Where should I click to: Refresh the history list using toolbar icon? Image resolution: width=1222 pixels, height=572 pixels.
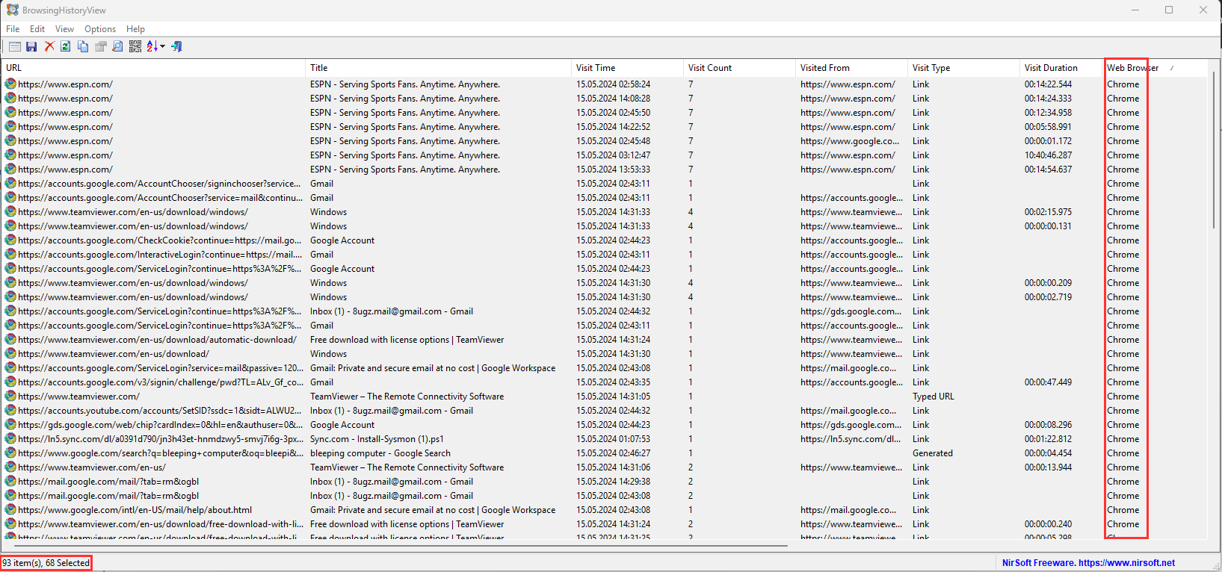coord(66,46)
